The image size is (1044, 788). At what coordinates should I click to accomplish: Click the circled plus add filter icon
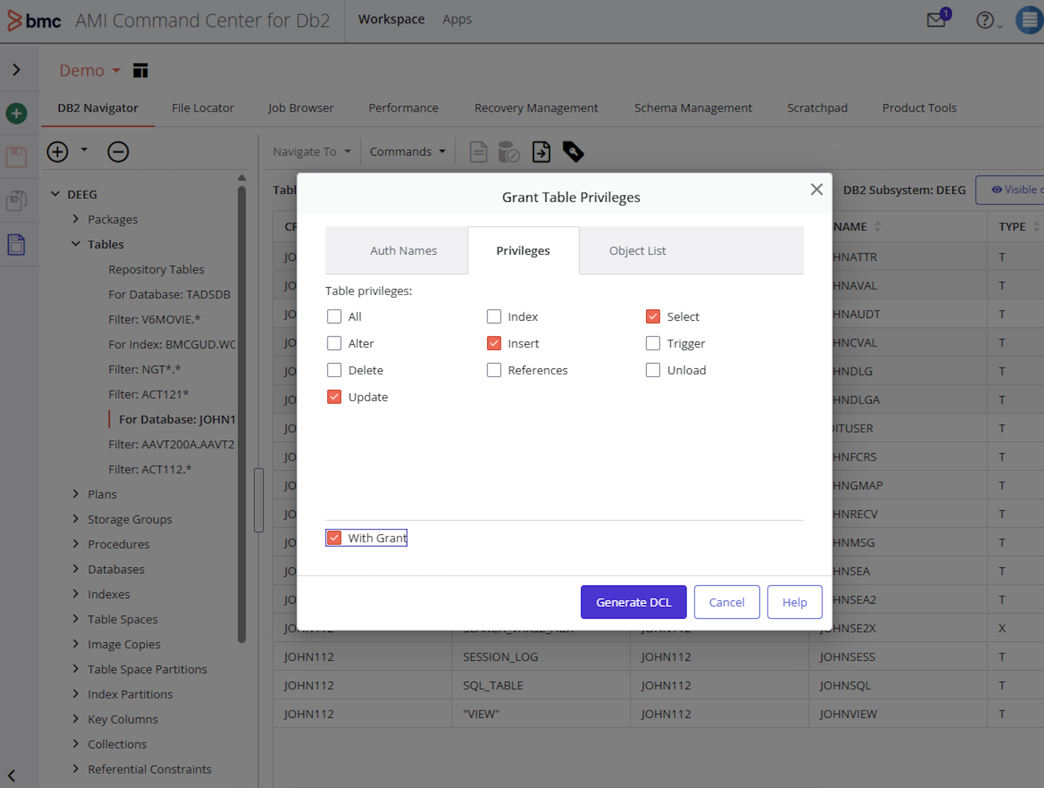58,152
